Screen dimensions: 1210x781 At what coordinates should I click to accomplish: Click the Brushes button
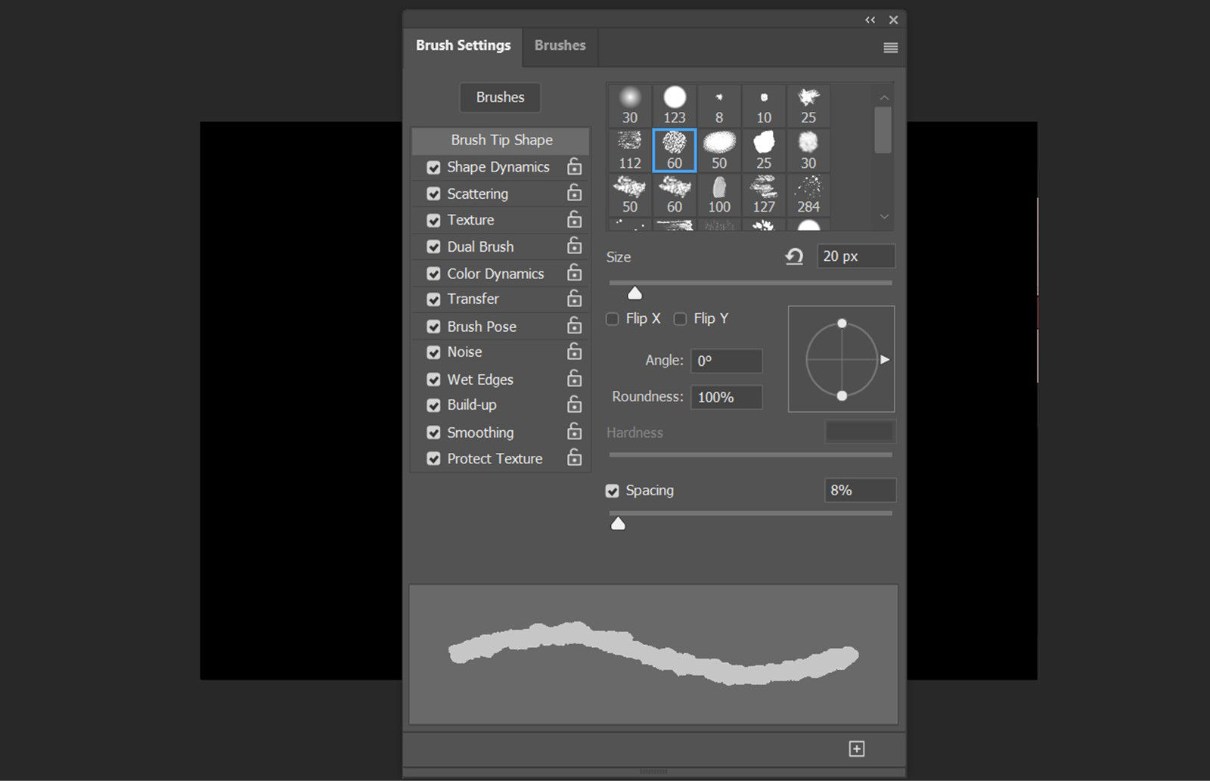tap(500, 98)
